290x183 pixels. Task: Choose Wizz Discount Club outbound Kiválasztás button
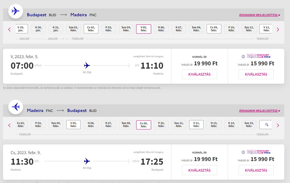[x=256, y=74]
